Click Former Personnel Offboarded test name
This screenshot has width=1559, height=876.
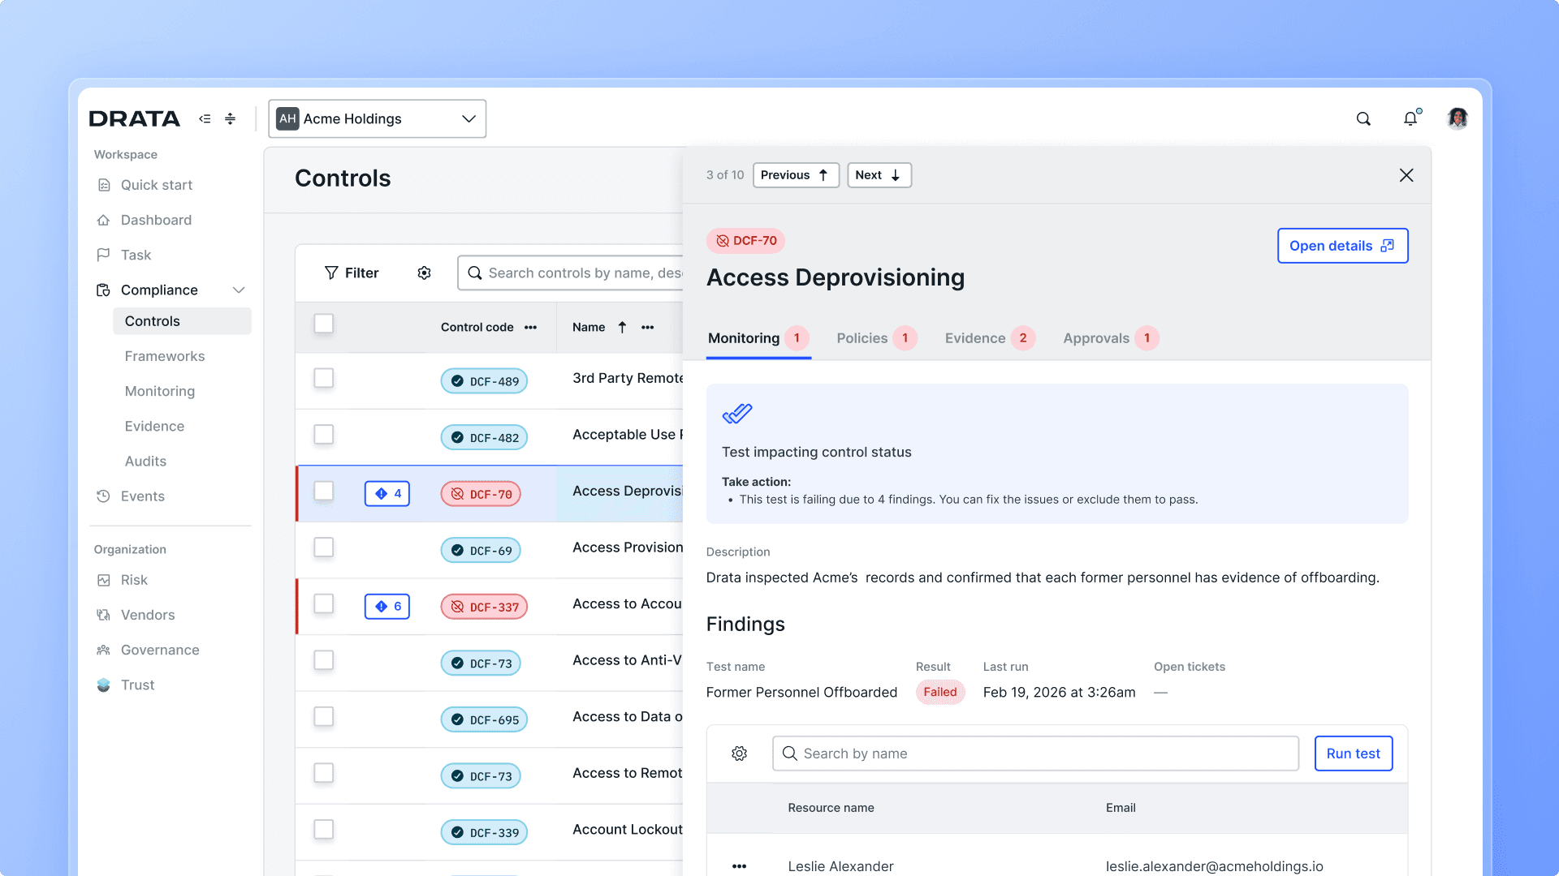(801, 692)
